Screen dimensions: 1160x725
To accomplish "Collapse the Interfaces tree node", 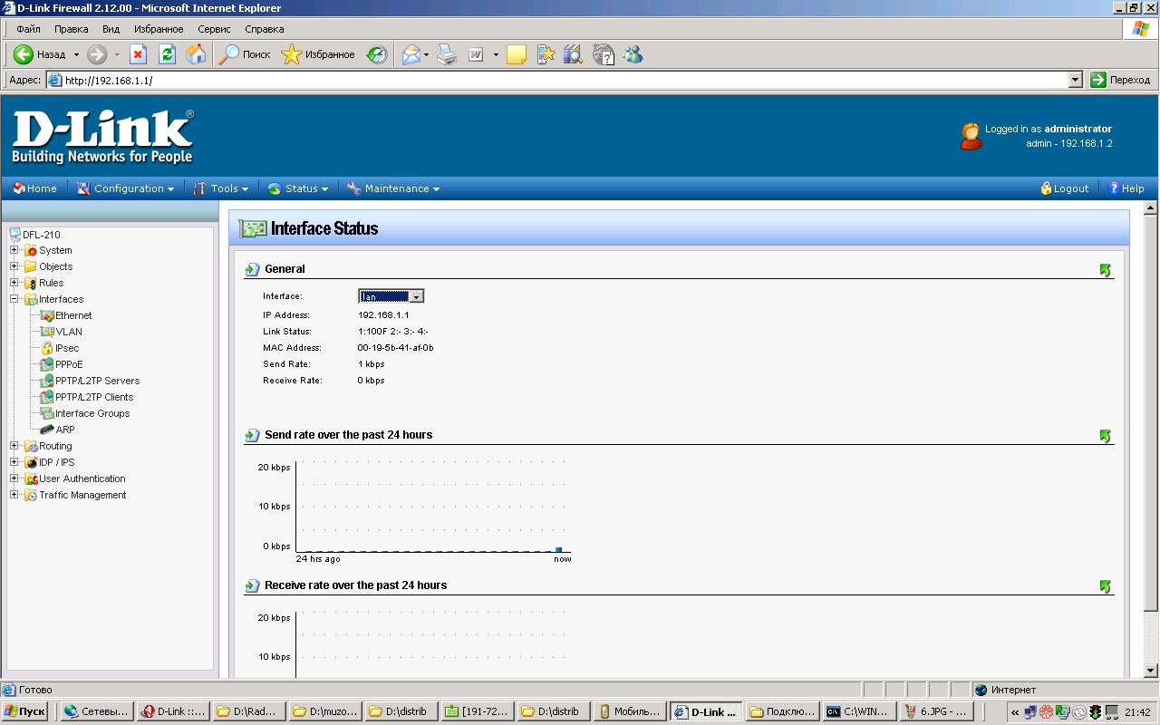I will [14, 299].
